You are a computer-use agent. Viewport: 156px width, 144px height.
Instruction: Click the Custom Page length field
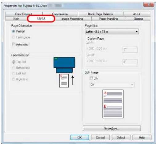point(130,62)
